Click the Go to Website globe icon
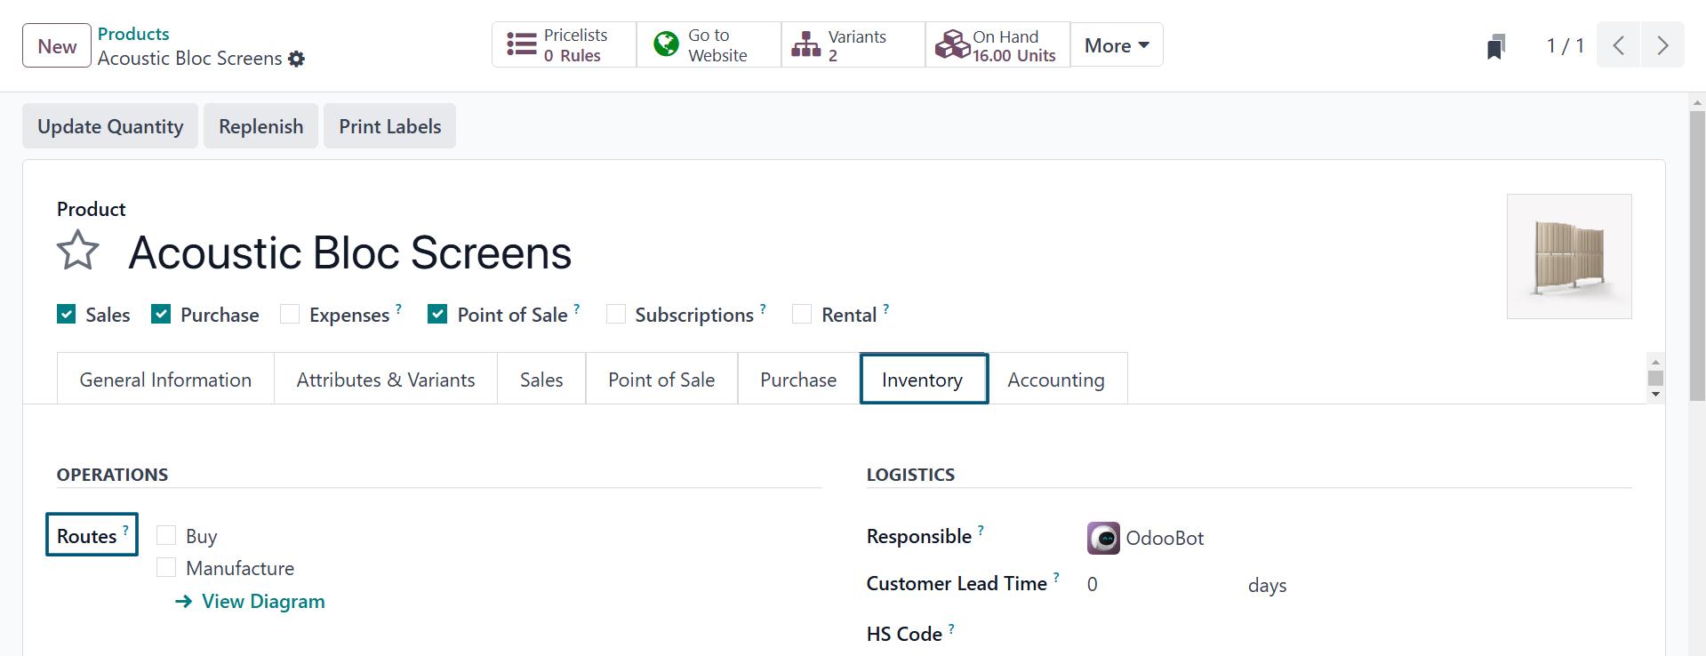Image resolution: width=1706 pixels, height=656 pixels. (666, 44)
